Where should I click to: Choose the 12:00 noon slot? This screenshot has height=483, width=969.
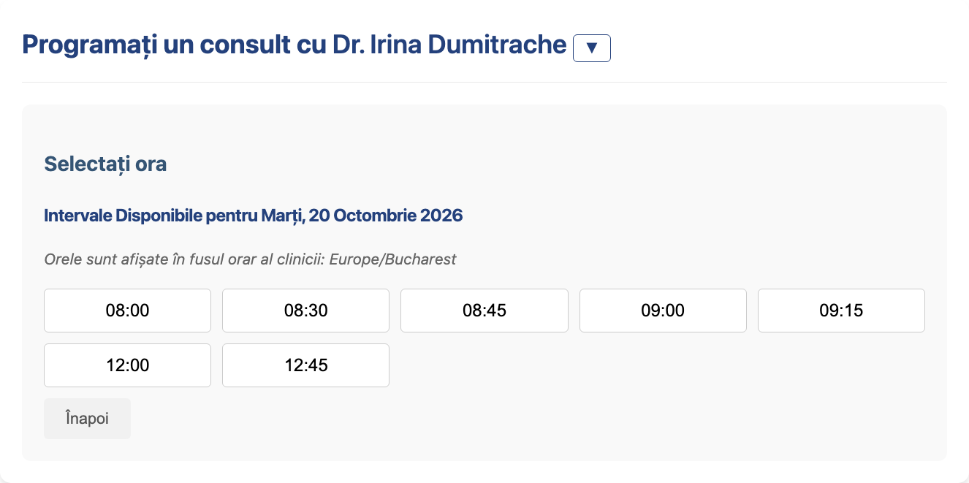127,365
